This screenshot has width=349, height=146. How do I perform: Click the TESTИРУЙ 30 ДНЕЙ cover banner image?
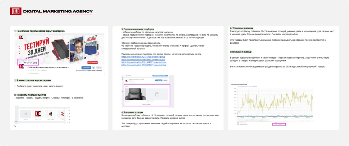(60, 48)
